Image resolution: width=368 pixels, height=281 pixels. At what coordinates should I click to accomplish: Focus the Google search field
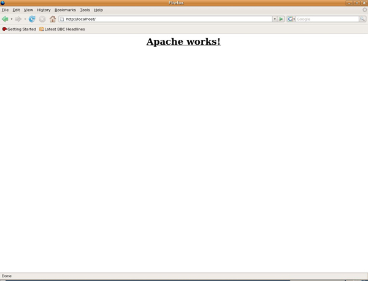[327, 19]
